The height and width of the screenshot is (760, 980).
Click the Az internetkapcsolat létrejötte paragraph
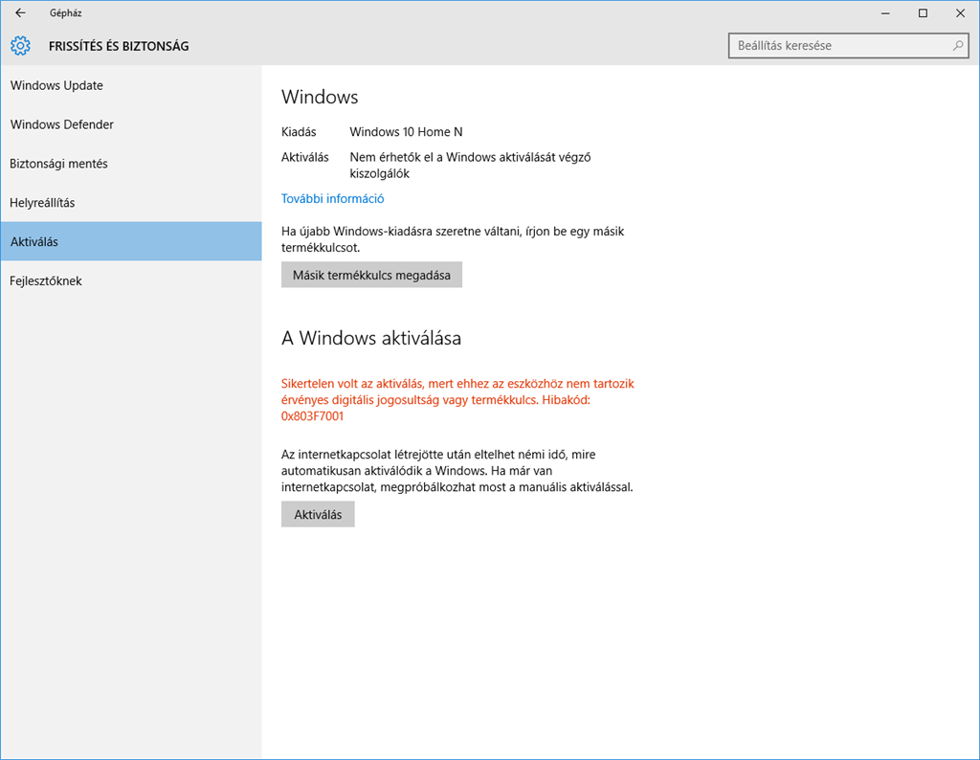(457, 471)
